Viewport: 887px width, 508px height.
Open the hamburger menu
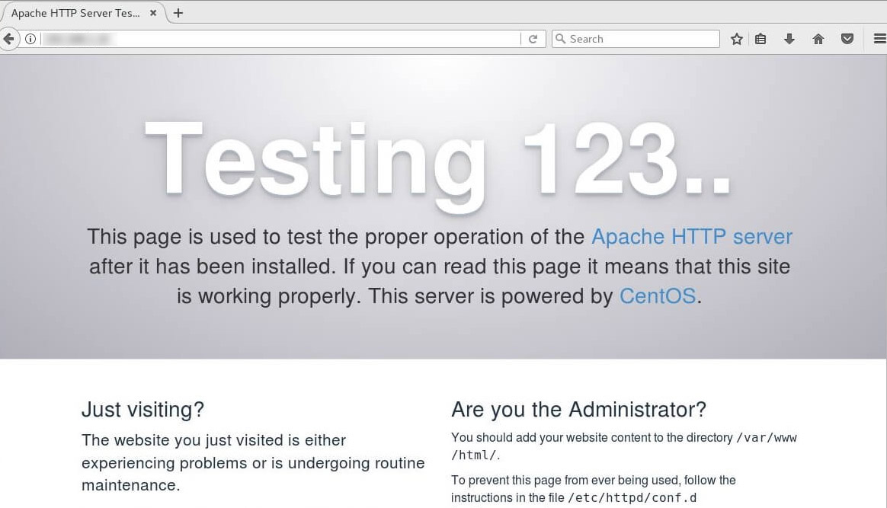click(x=879, y=39)
